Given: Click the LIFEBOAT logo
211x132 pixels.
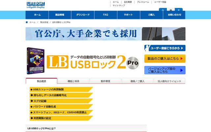Looking at the screenshot, I should (36, 5).
